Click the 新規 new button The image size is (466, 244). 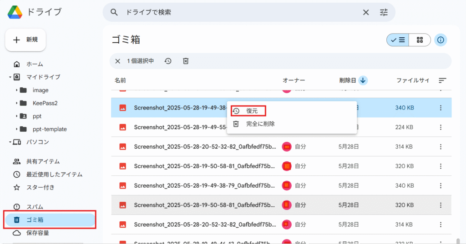coord(25,40)
